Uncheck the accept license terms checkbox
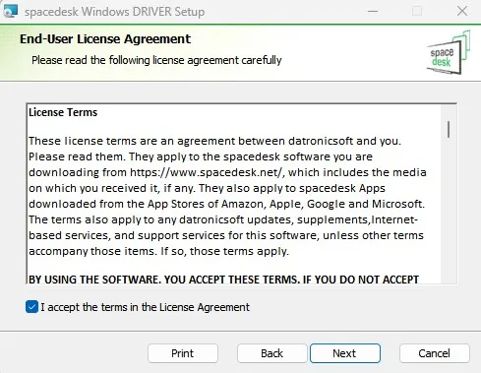The height and width of the screenshot is (373, 481). (x=31, y=307)
